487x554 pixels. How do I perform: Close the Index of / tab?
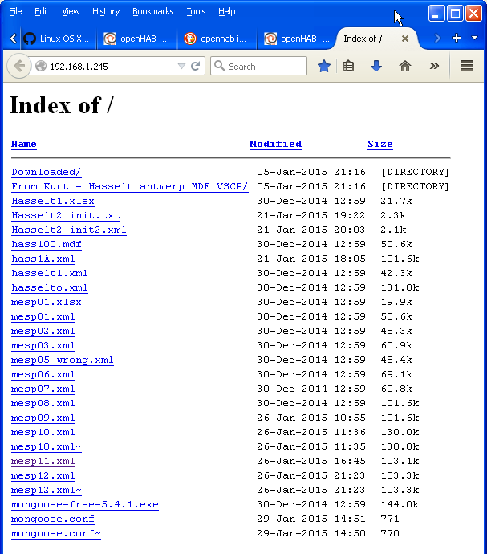tap(405, 39)
